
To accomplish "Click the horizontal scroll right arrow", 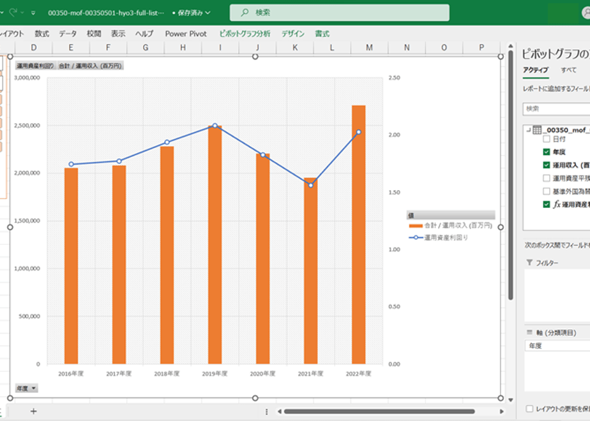I will tap(502, 411).
